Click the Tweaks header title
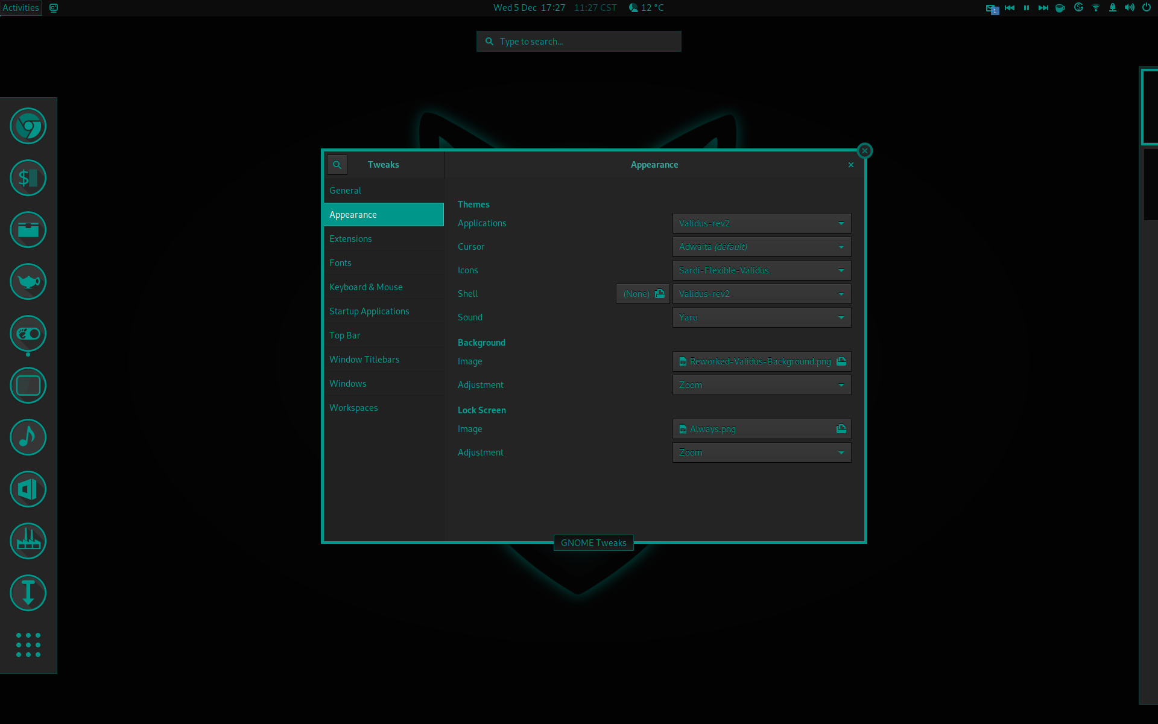The width and height of the screenshot is (1158, 724). click(x=384, y=165)
